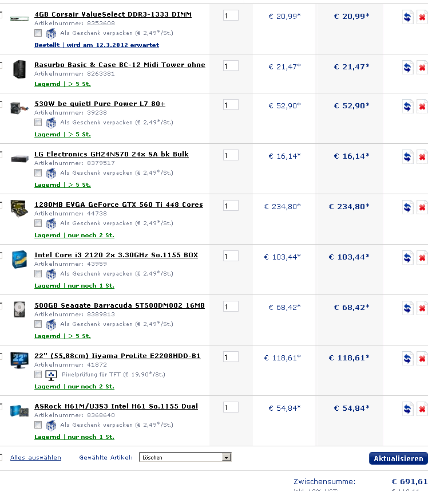432x491 pixels.
Task: Click the quantity field of the Seagate Barracuda row
Action: (231, 307)
